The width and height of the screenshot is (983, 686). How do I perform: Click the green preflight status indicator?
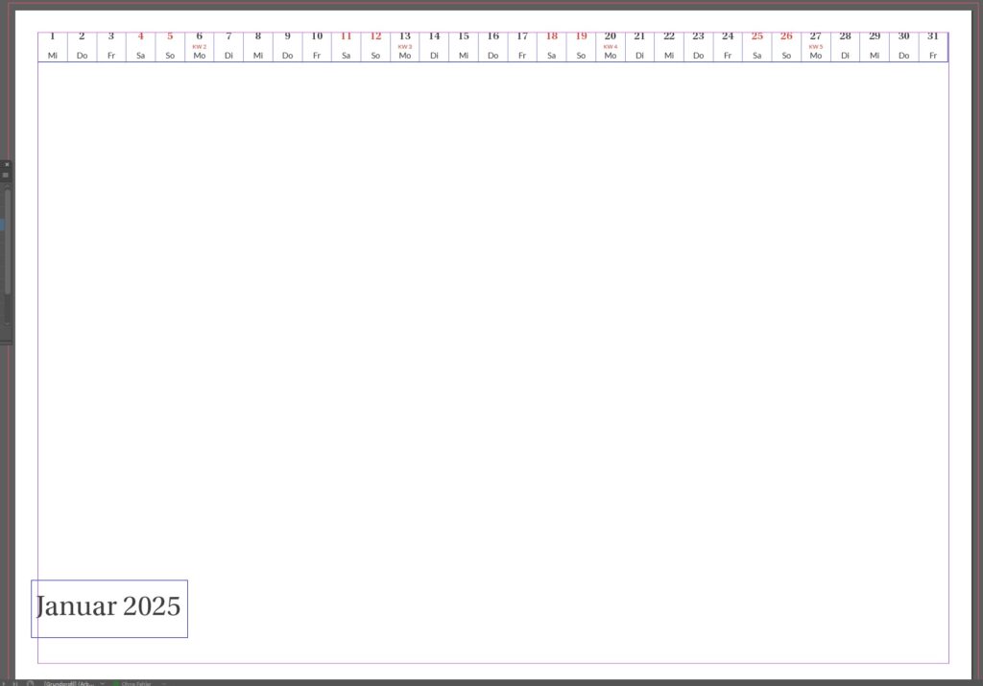(115, 683)
